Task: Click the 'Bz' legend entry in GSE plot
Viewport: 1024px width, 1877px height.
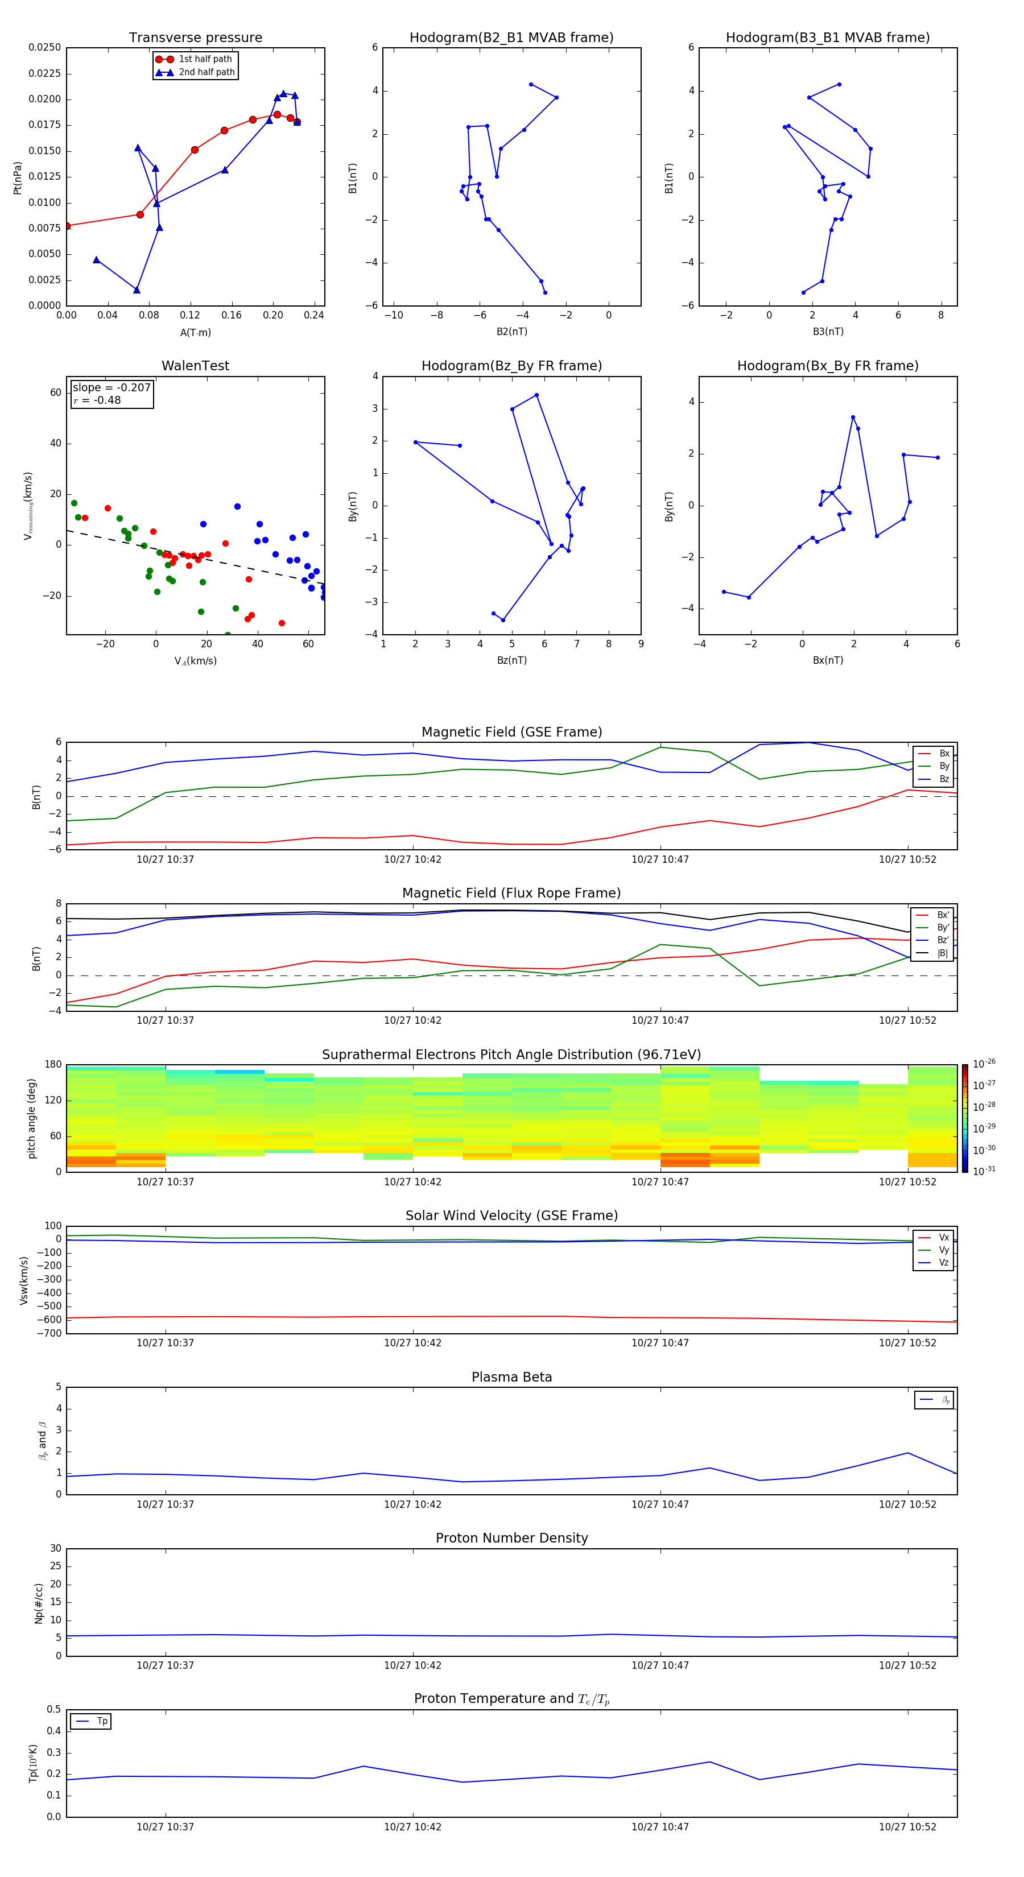Action: (x=934, y=779)
